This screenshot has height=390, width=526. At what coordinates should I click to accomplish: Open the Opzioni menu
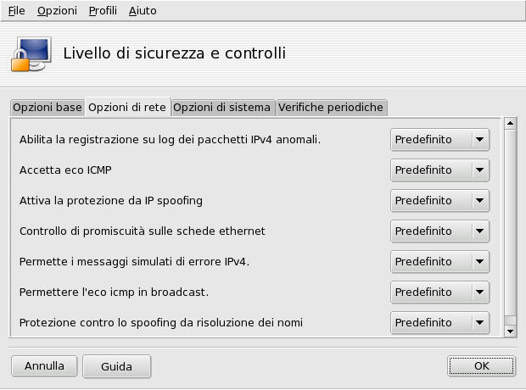pos(57,11)
